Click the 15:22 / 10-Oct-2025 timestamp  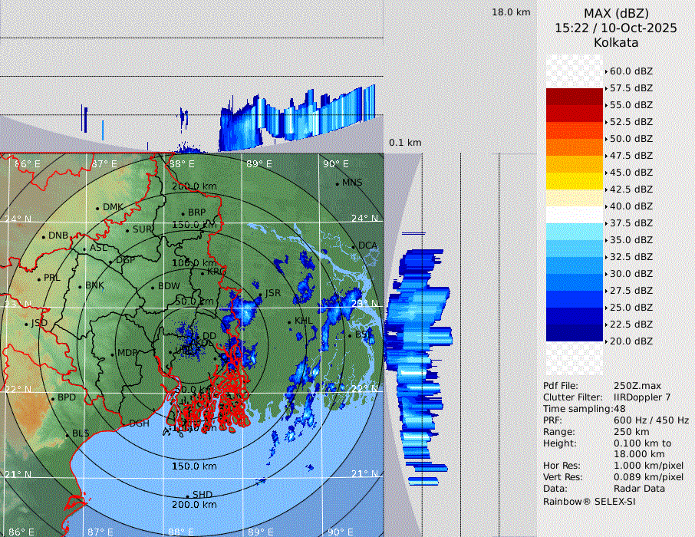point(616,28)
